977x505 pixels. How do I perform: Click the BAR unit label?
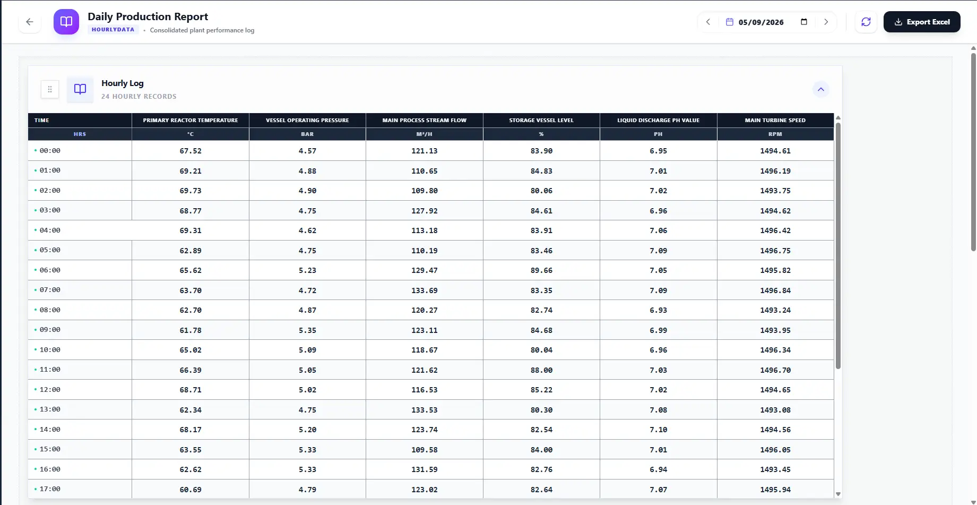307,134
